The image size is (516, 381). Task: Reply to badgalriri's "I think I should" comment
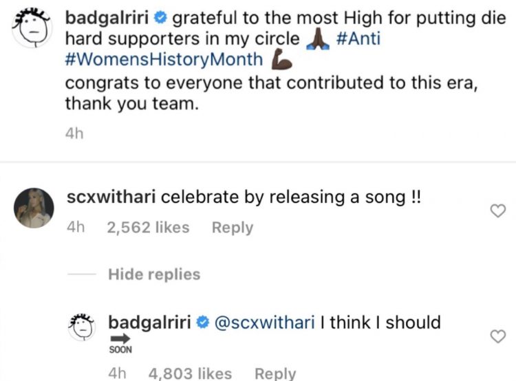275,373
